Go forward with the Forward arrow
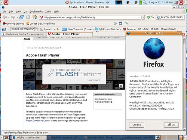The height and width of the screenshot is (140, 187). (x=13, y=17)
